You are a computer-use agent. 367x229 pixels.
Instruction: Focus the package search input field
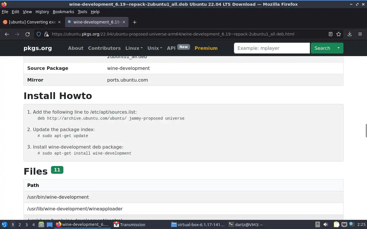pos(272,48)
